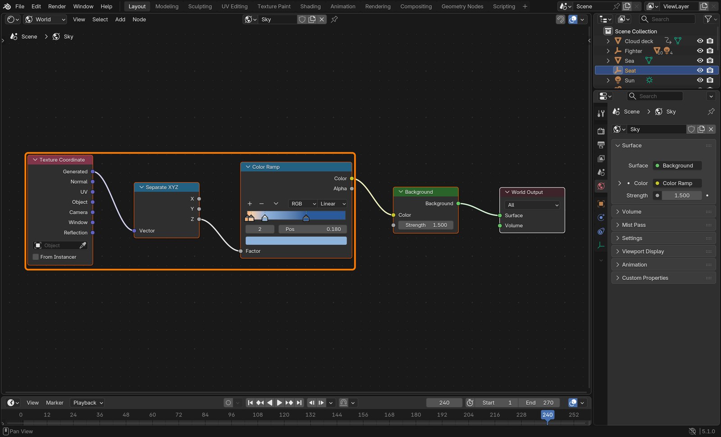Open the node editor Add menu
721x437 pixels.
coord(120,19)
